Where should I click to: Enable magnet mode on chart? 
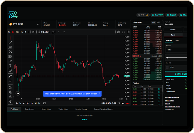10,87
